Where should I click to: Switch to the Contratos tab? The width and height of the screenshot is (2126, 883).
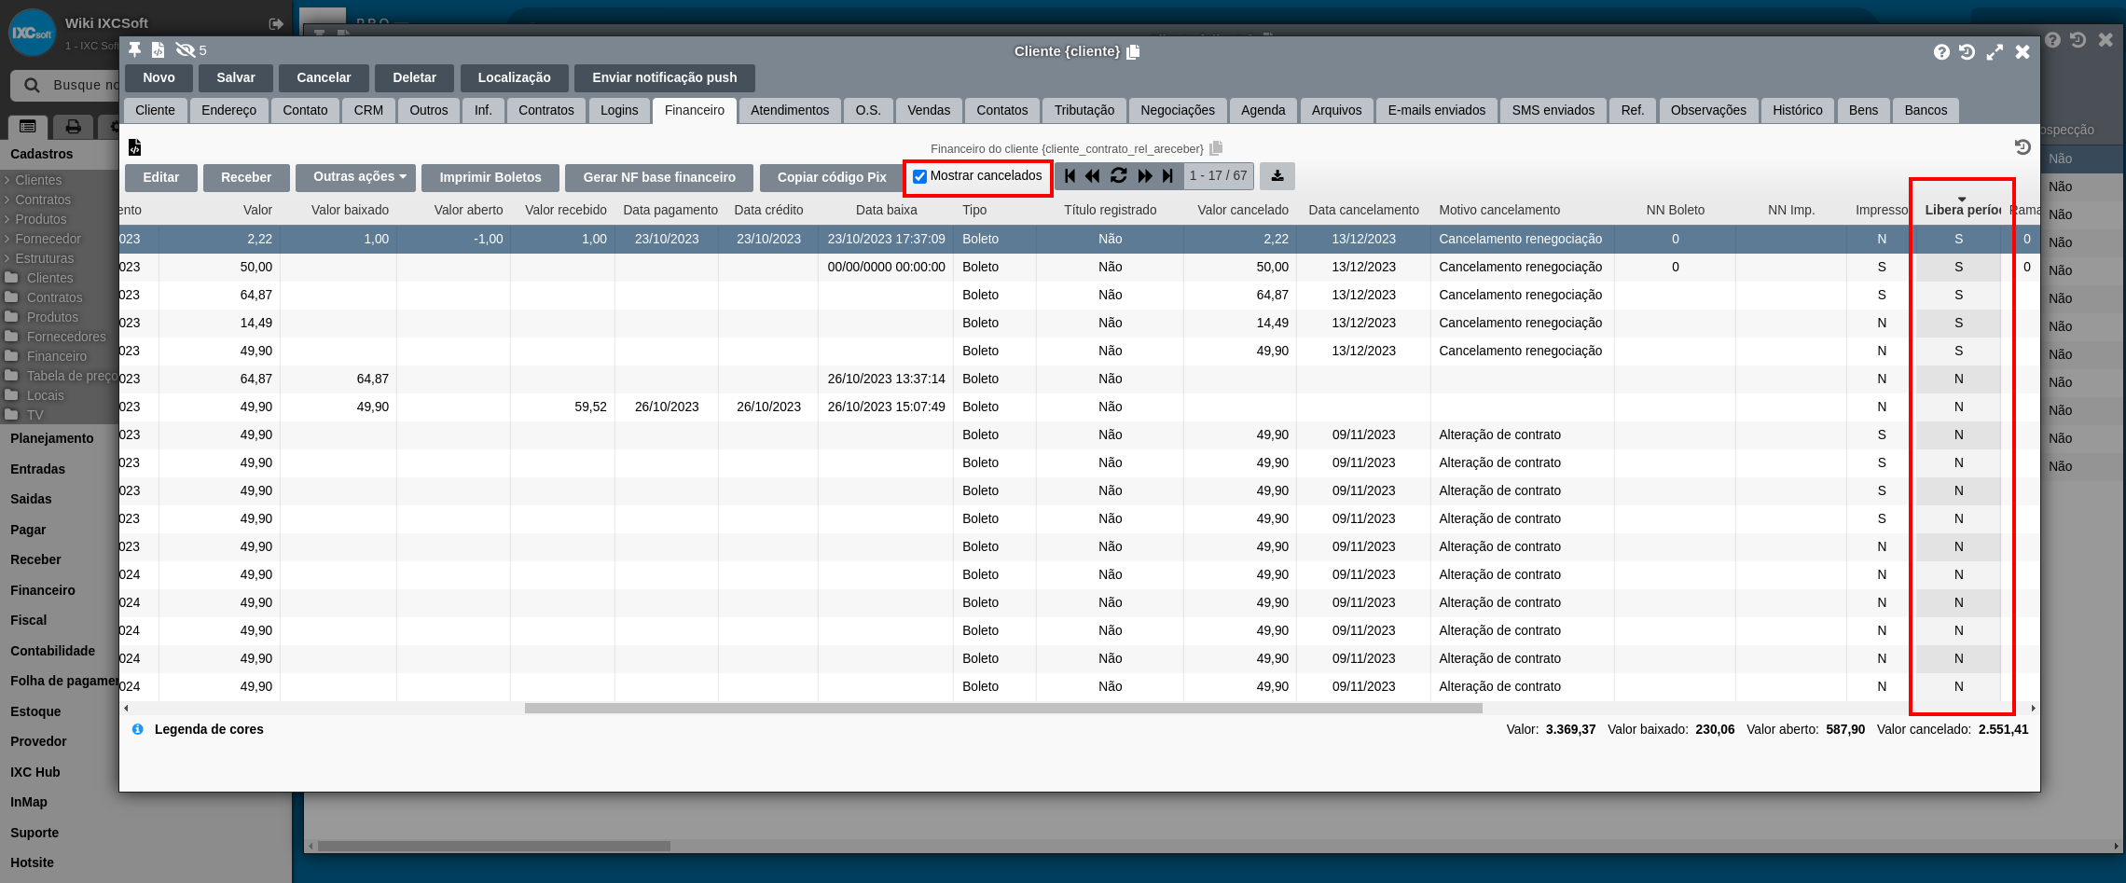click(x=545, y=110)
